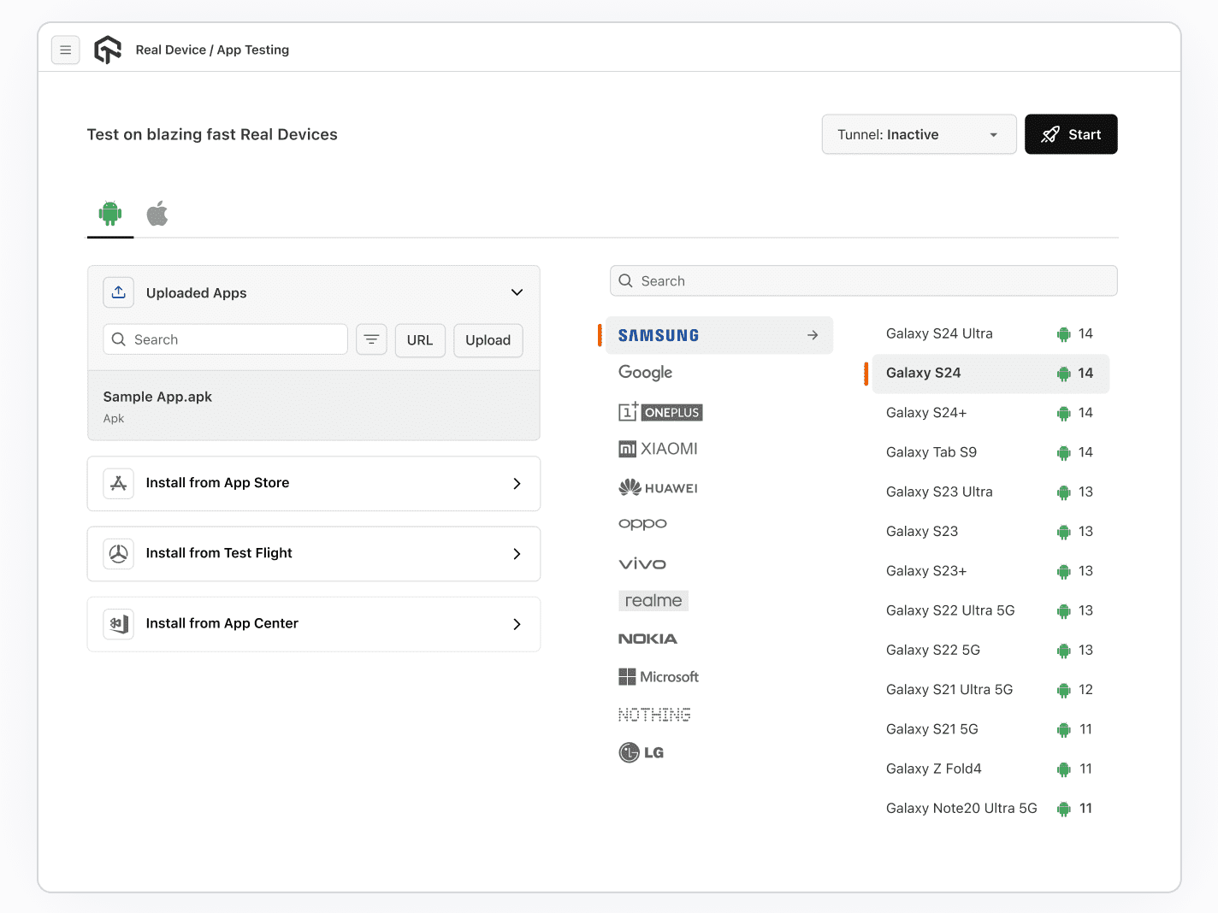The height and width of the screenshot is (913, 1218).
Task: Open the filter icon next to app search
Action: pos(371,339)
